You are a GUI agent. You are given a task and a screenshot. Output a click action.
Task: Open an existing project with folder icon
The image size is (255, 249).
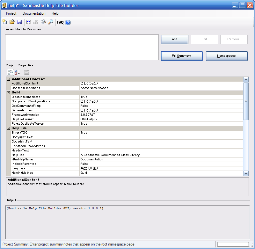tap(12, 22)
